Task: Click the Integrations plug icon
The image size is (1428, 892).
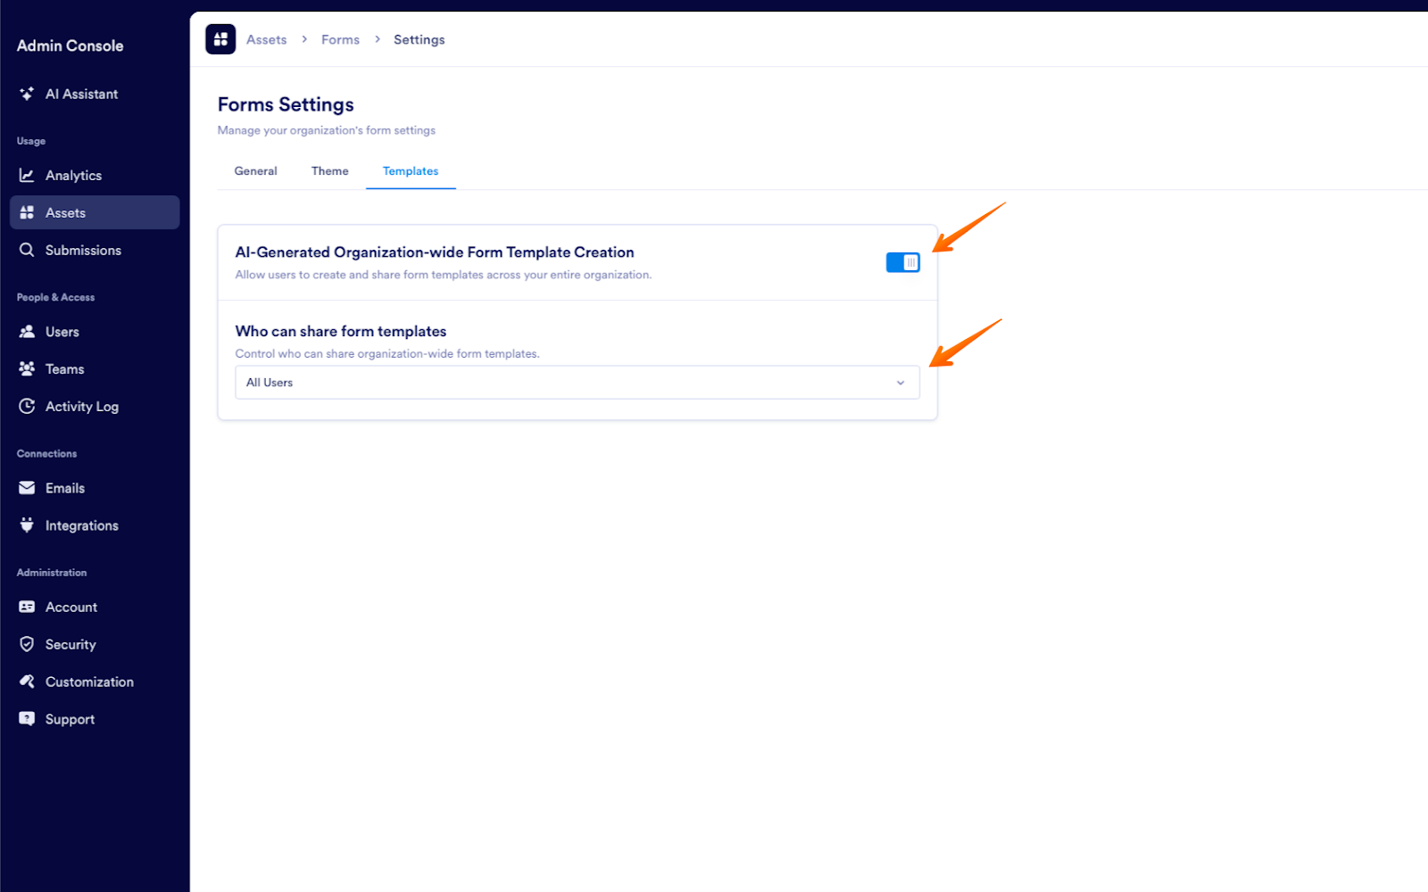Action: click(x=27, y=525)
